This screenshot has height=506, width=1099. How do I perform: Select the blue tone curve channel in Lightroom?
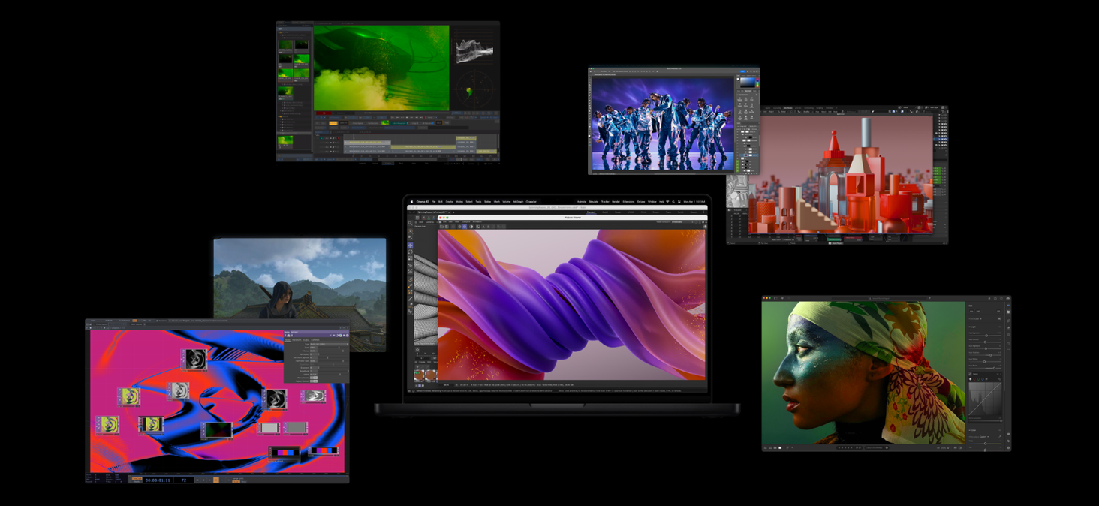(x=983, y=379)
